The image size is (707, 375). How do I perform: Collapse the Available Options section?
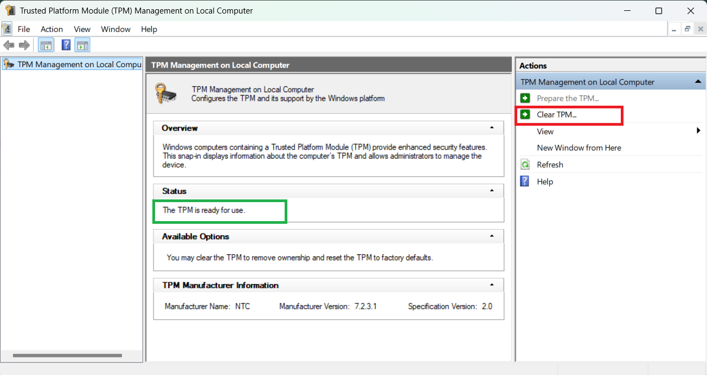[492, 236]
